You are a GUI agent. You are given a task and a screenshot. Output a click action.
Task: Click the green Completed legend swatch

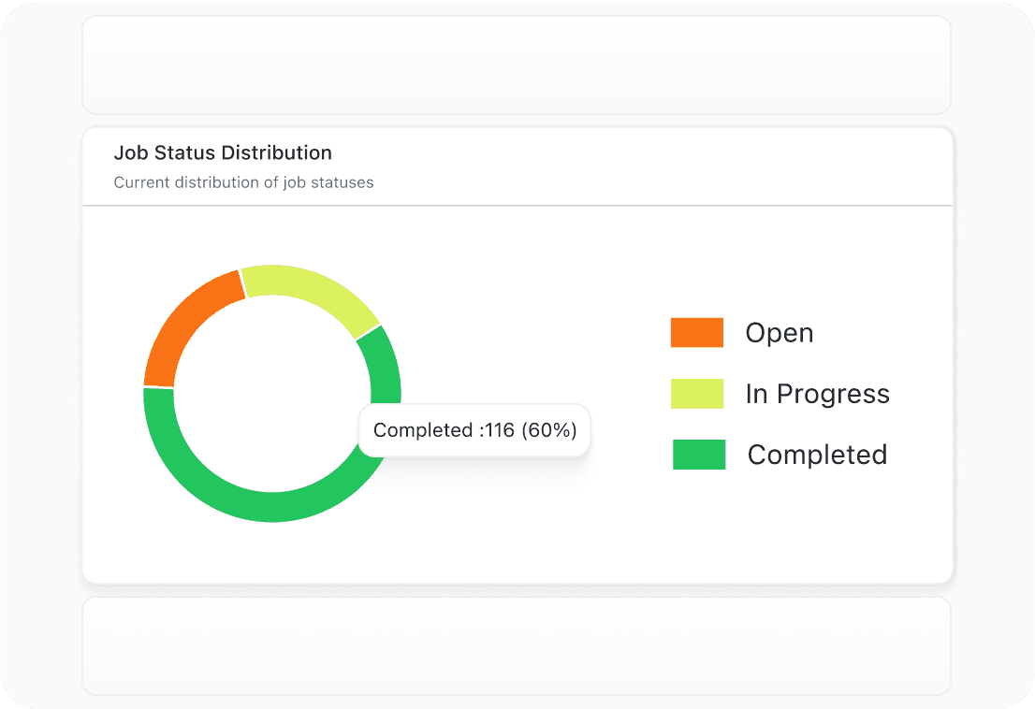tap(698, 455)
